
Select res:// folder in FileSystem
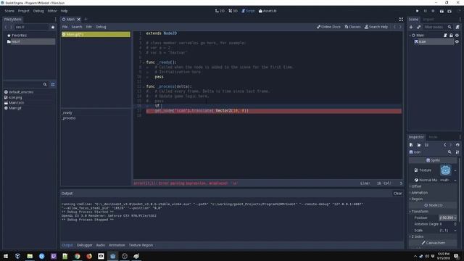[x=30, y=42]
